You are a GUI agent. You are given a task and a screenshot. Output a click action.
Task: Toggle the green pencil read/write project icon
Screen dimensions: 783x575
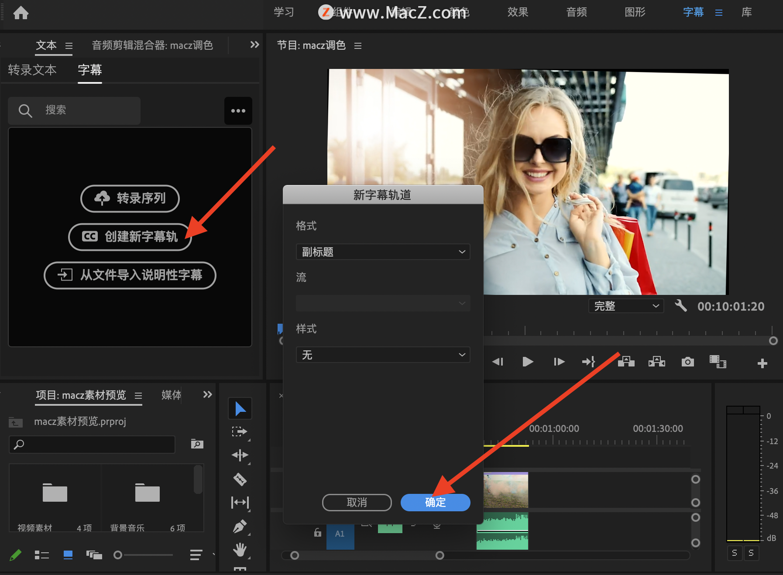tap(15, 555)
